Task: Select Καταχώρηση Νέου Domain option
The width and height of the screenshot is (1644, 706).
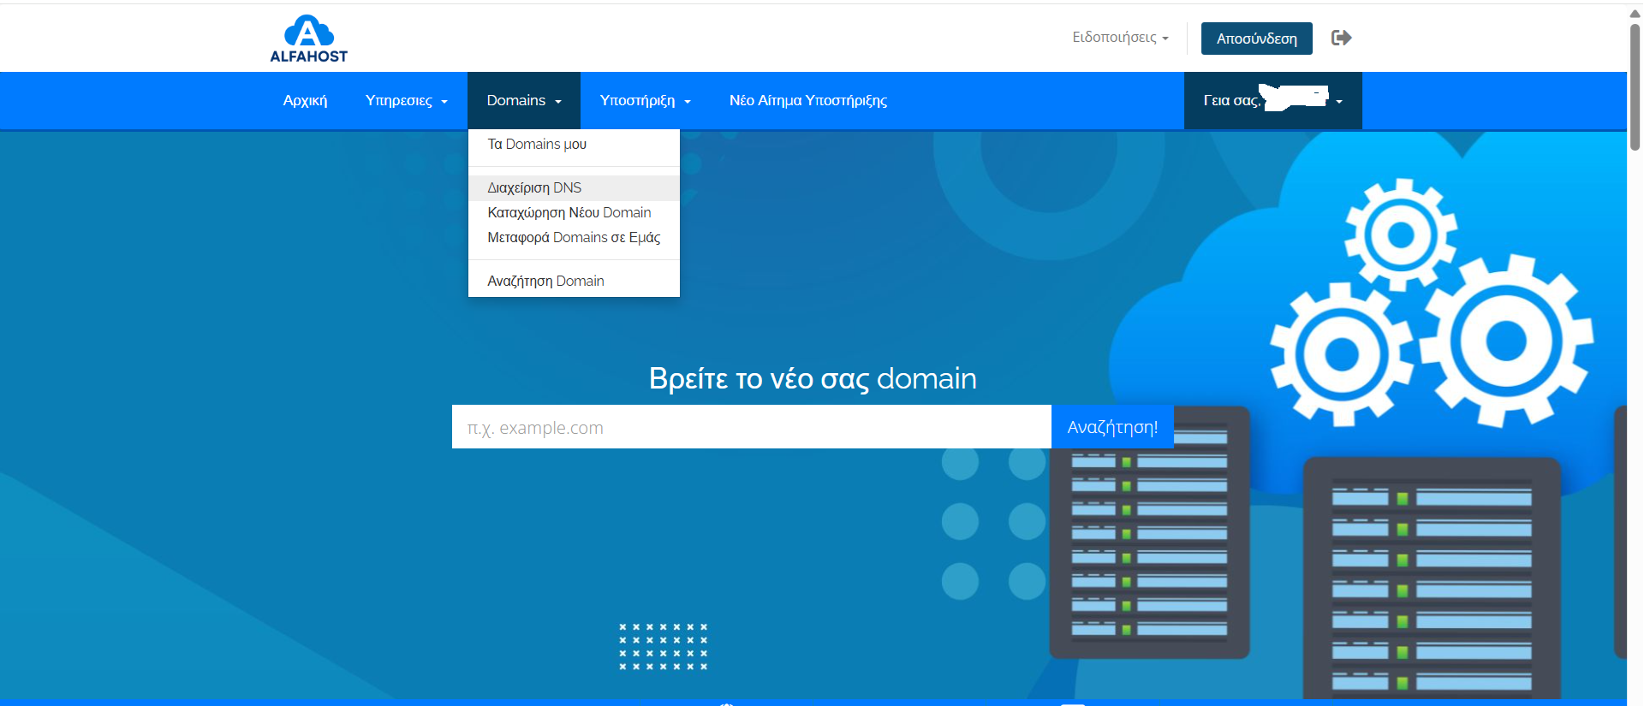Action: click(569, 213)
